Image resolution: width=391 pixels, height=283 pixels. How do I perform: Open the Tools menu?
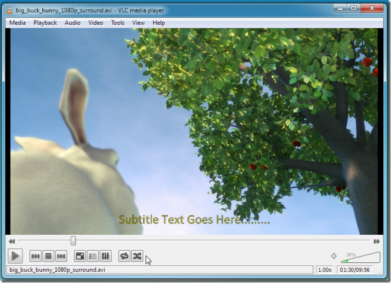(x=118, y=23)
